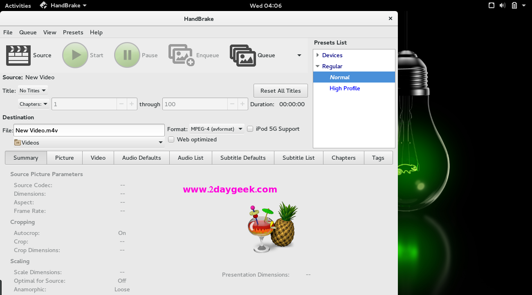Decrease end chapter 100 with minus button
This screenshot has width=532, height=295.
point(232,104)
